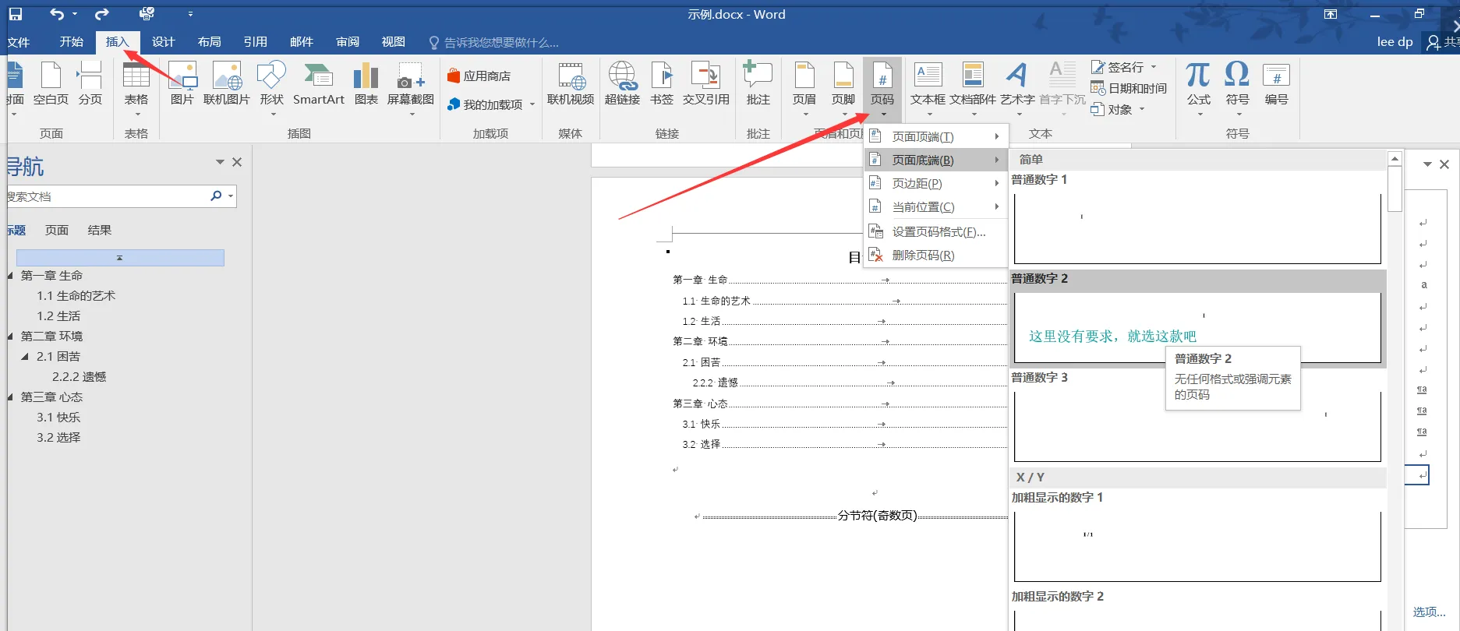Open the Equation (公式) tool
Viewport: 1460px width, 631px height.
coord(1198,84)
